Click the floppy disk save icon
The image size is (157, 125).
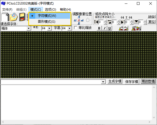(x=22, y=17)
